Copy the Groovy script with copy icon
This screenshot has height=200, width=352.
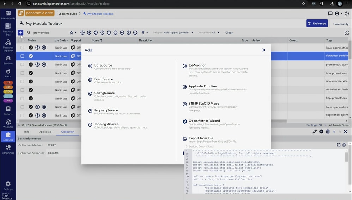point(344,145)
